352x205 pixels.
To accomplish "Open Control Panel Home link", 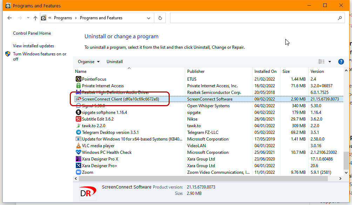I will 32,33.
